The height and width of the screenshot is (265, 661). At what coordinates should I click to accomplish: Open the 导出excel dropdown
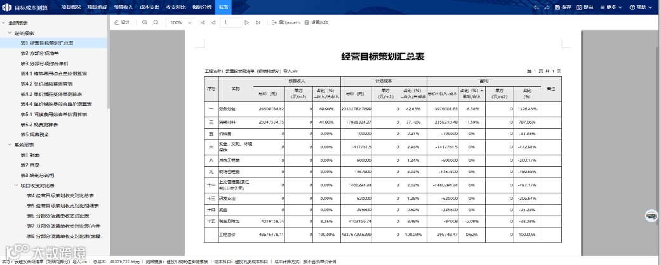coord(286,23)
